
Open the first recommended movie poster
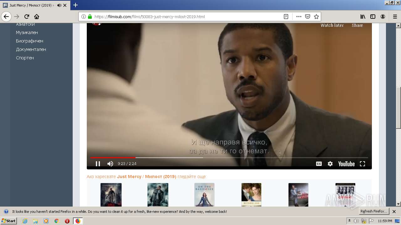click(x=111, y=195)
